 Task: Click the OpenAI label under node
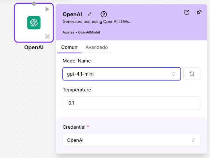coord(34,47)
